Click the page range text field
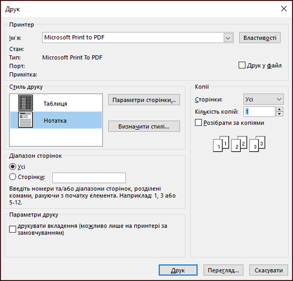This screenshot has height=281, width=293. coord(89,178)
